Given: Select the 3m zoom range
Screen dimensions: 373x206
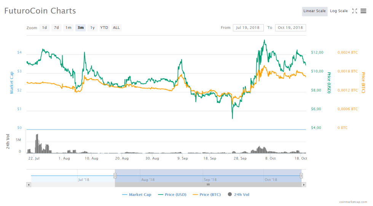Looking at the screenshot, I should (80, 28).
